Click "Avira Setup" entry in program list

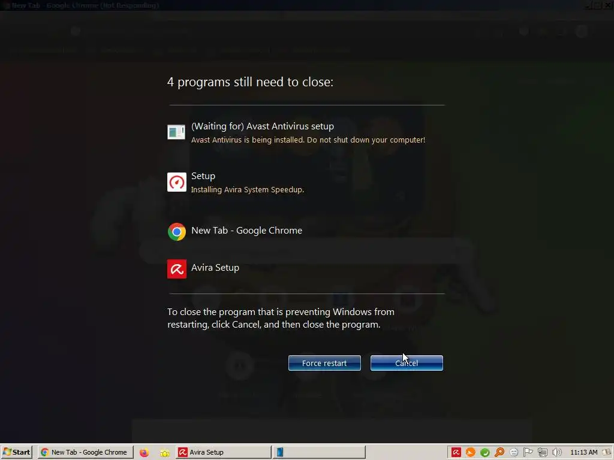coord(215,268)
